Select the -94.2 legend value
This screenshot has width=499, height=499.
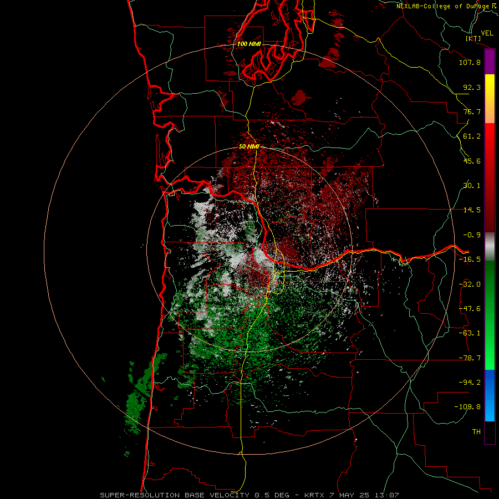470,382
